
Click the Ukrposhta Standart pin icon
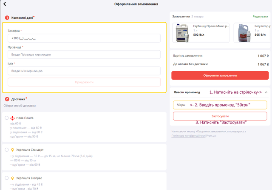pyautogui.click(x=12, y=150)
